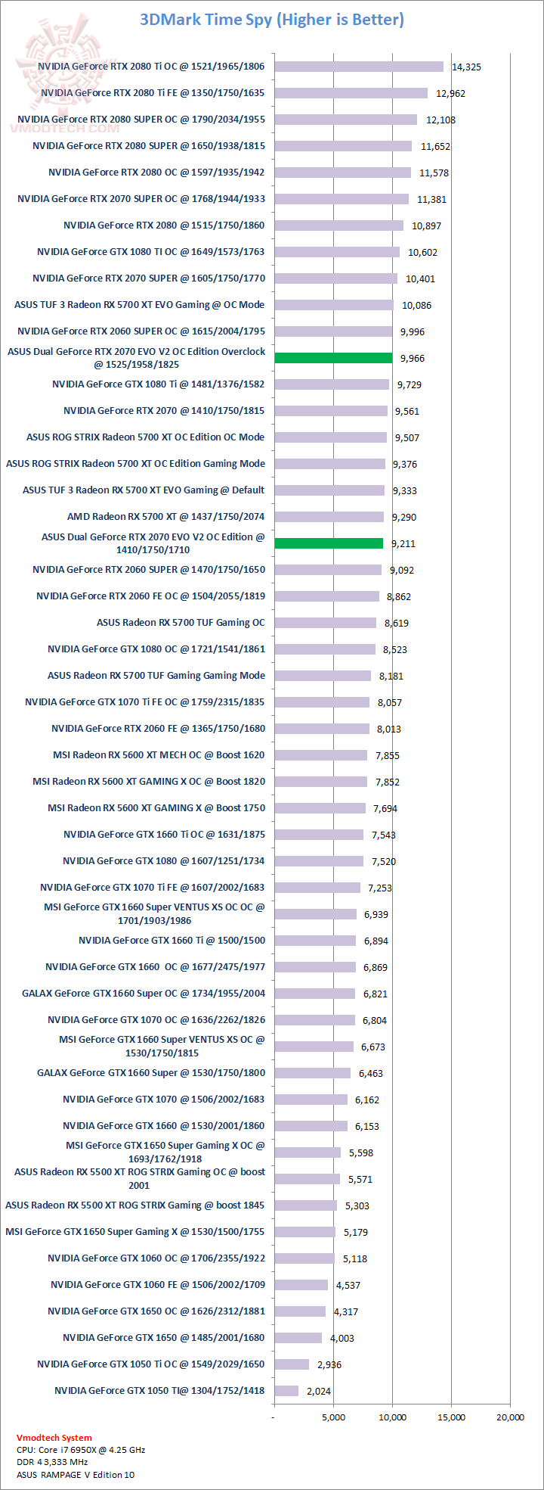Click the GTX 1060 FE bar
This screenshot has width=544, height=1490.
coord(301,1285)
